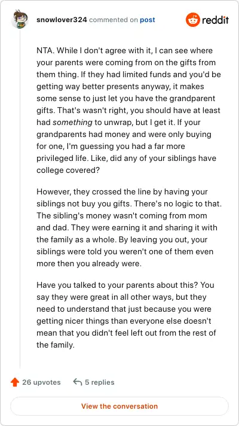
Task: Open snowlover324's avatar image
Action: [x=20, y=20]
